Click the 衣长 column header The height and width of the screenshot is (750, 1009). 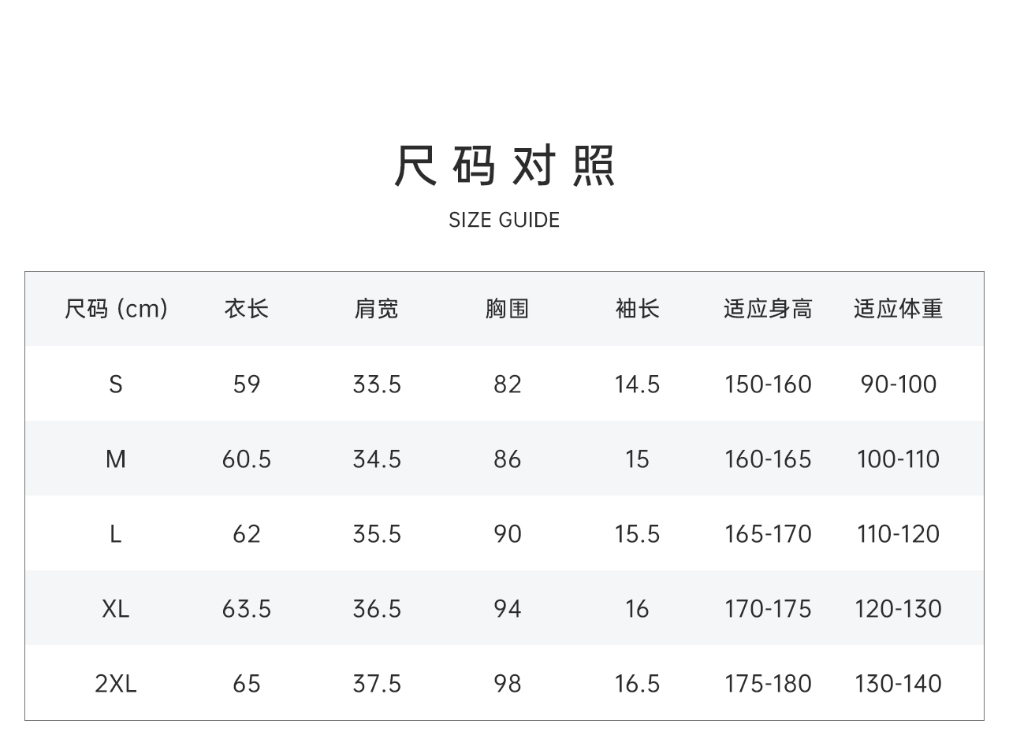tap(247, 309)
